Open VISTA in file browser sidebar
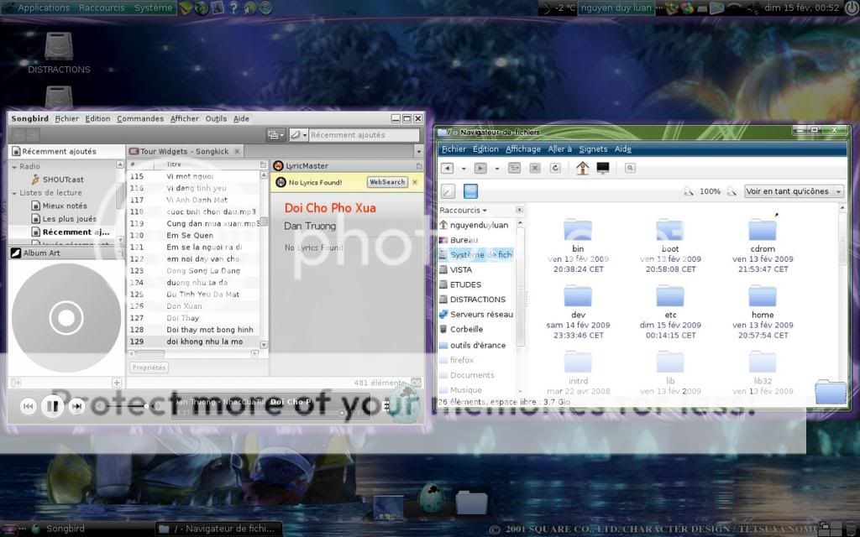This screenshot has width=860, height=537. pyautogui.click(x=461, y=269)
